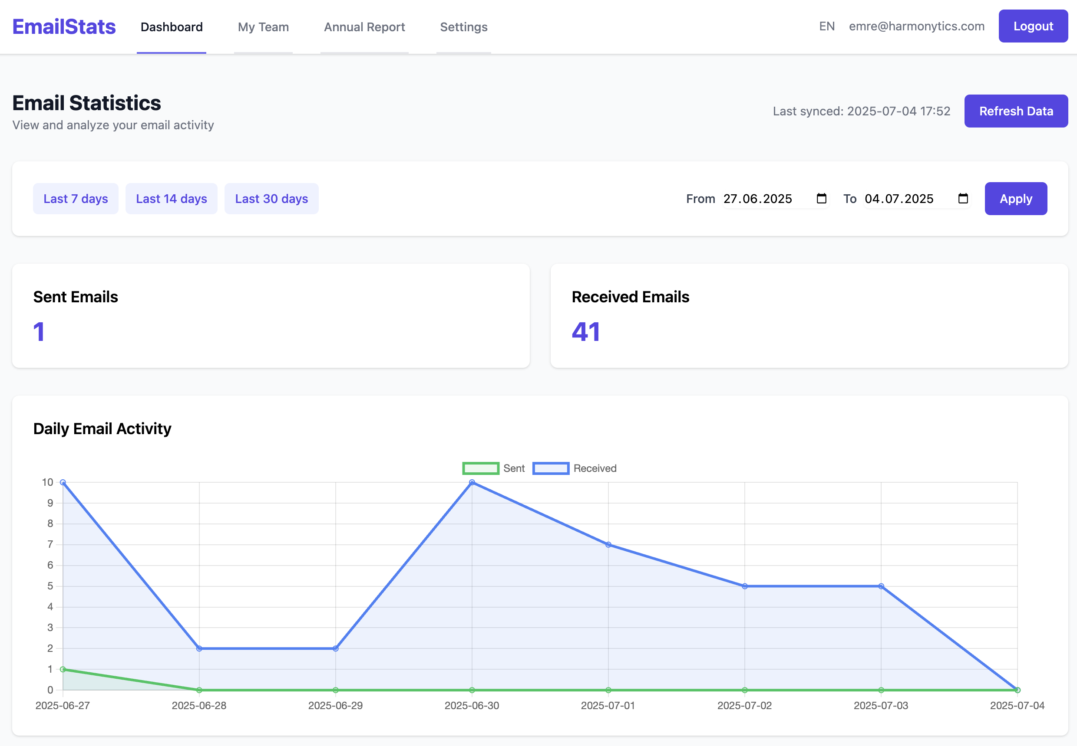Choose the Last 30 days filter
Image resolution: width=1077 pixels, height=746 pixels.
(271, 199)
